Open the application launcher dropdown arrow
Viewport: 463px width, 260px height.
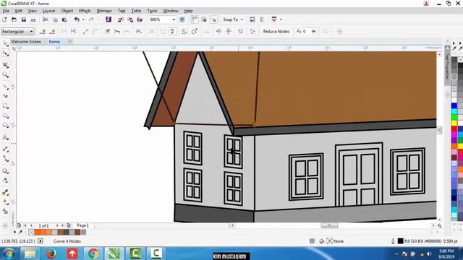(281, 19)
